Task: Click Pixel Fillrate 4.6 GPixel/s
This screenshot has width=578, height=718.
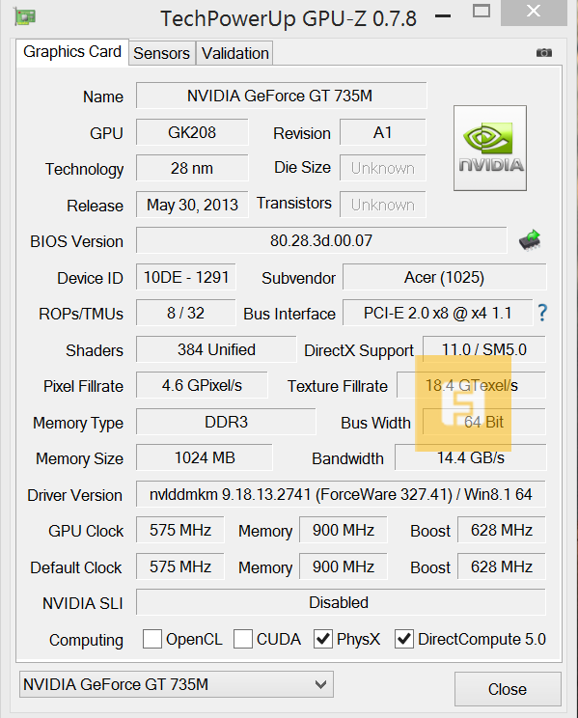Action: 202,385
